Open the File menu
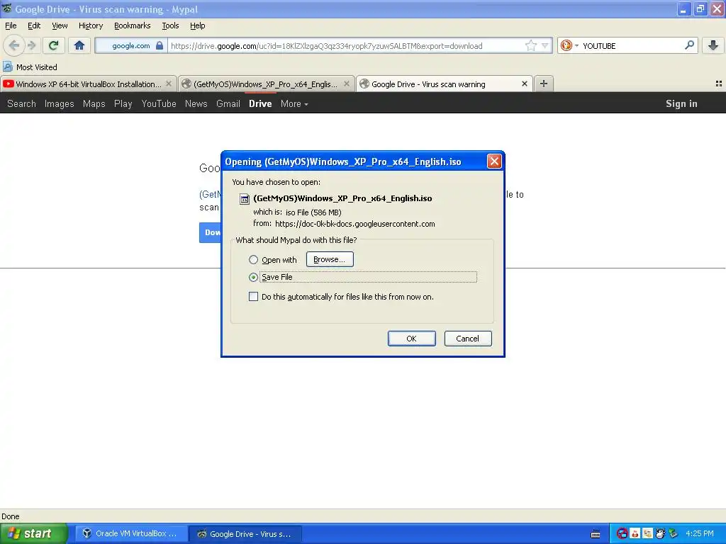This screenshot has width=726, height=544. [11, 25]
